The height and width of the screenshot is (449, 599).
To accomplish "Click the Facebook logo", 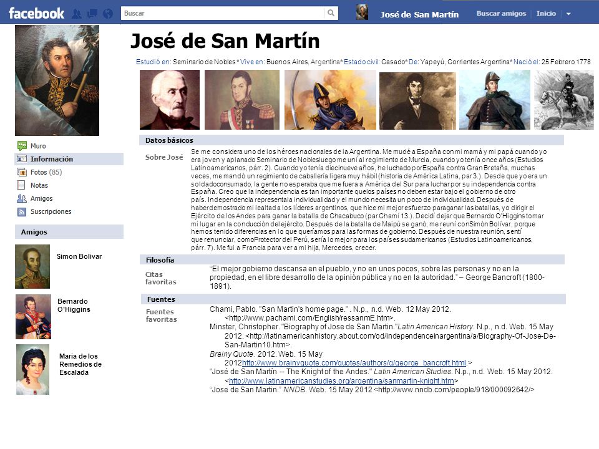I will coord(36,14).
